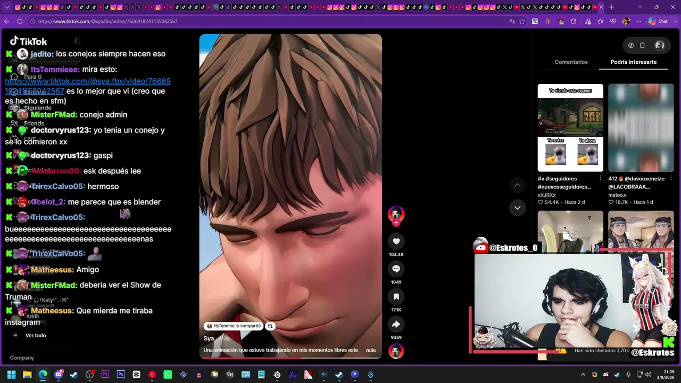The width and height of the screenshot is (681, 383).
Task: Click the 'Company' footer link in sidebar
Action: click(22, 358)
